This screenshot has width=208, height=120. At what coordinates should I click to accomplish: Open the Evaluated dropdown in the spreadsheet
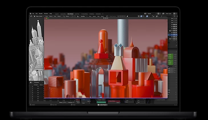36,82
